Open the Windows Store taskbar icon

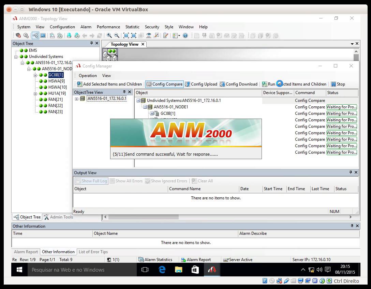pyautogui.click(x=195, y=270)
